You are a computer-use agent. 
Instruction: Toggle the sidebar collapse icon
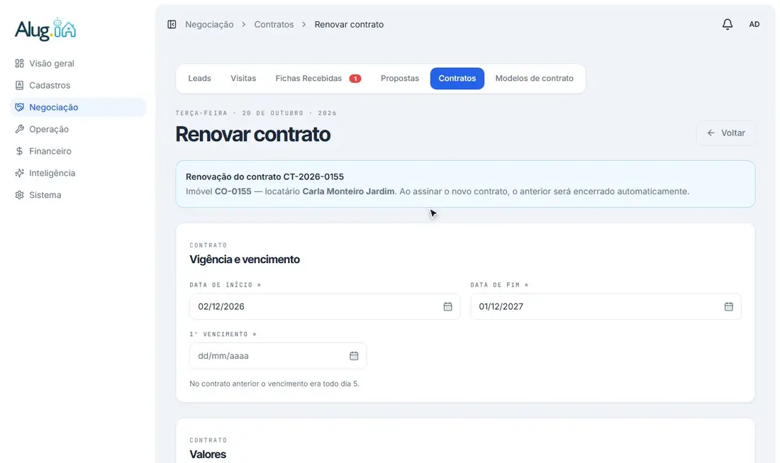click(x=172, y=24)
